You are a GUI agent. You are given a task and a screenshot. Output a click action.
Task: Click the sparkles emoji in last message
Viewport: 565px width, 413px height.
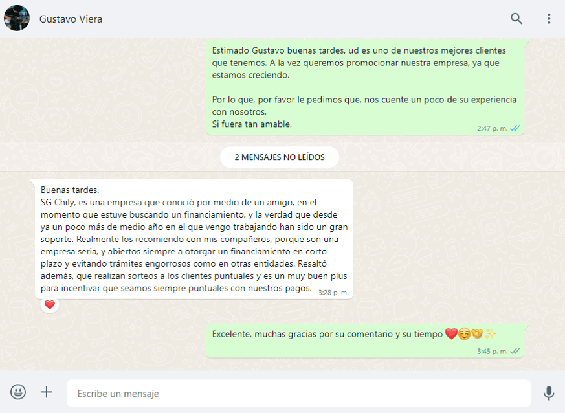pyautogui.click(x=490, y=334)
